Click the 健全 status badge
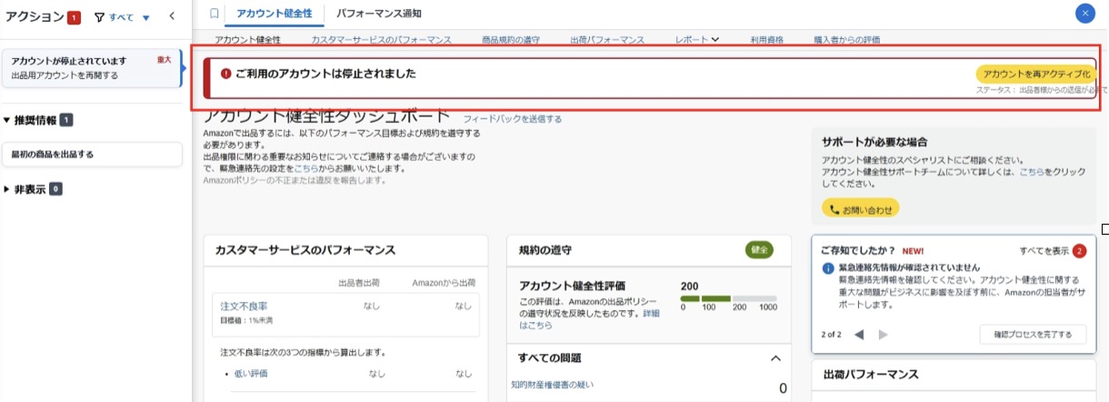 (x=759, y=249)
